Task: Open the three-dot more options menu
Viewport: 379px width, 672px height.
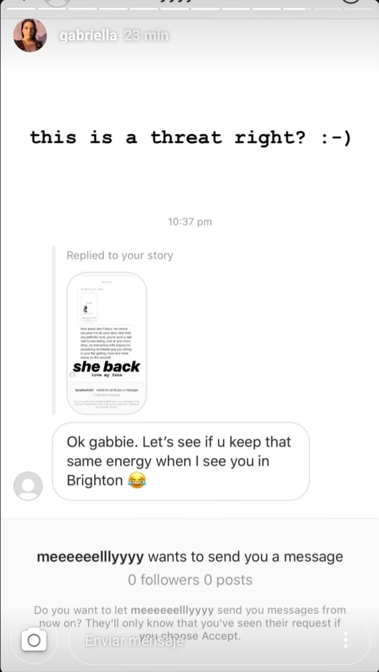Action: [345, 640]
